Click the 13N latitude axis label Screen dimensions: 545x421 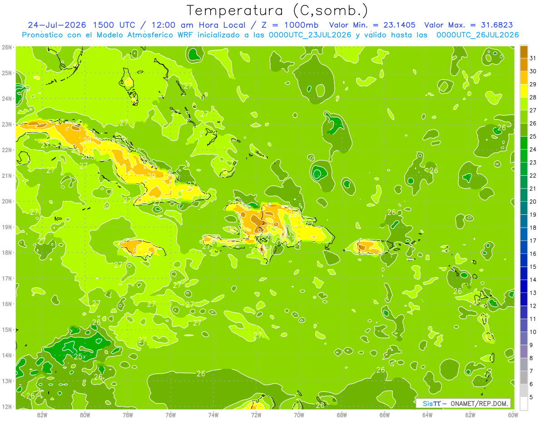pyautogui.click(x=6, y=381)
